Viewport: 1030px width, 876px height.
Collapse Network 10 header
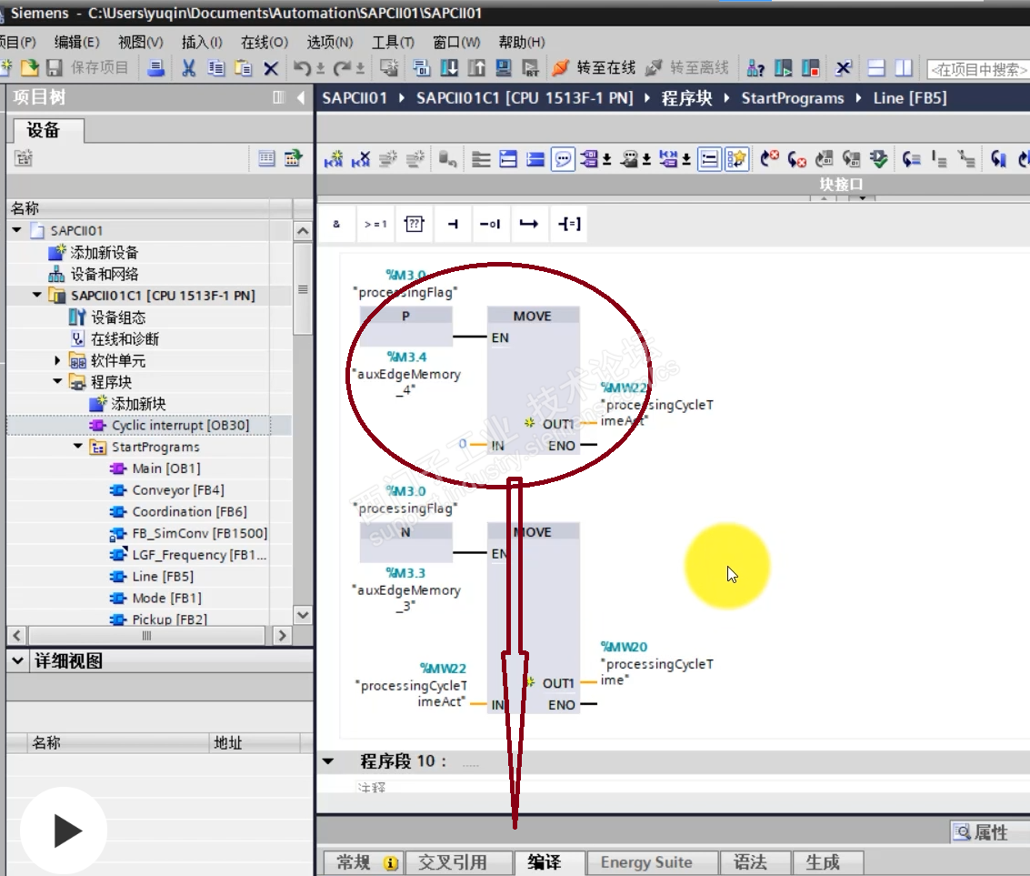328,761
